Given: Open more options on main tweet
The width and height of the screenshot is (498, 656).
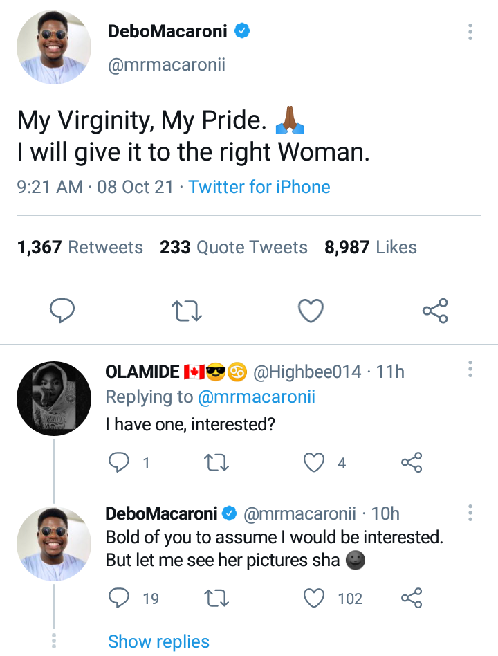Looking at the screenshot, I should pos(470,32).
